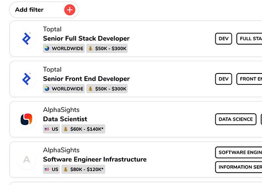The width and height of the screenshot is (262, 185).
Task: Open the Senior Front End Developer listing
Action: point(86,79)
